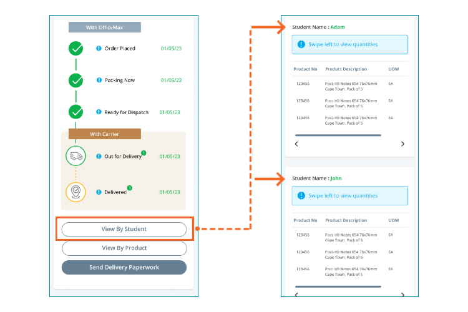Click Product Description header in Adam's table

point(346,69)
